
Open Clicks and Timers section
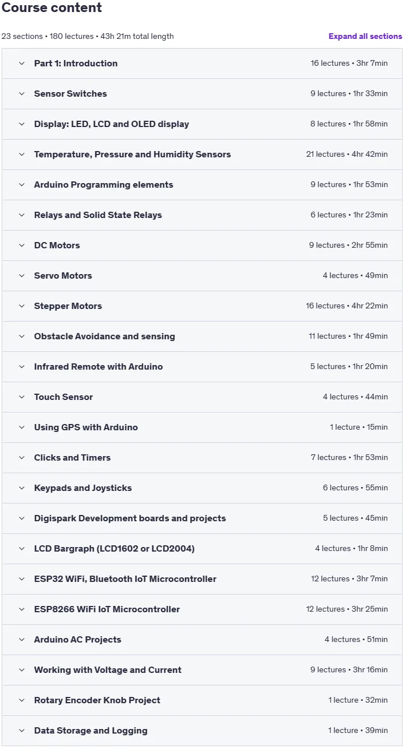tap(202, 458)
